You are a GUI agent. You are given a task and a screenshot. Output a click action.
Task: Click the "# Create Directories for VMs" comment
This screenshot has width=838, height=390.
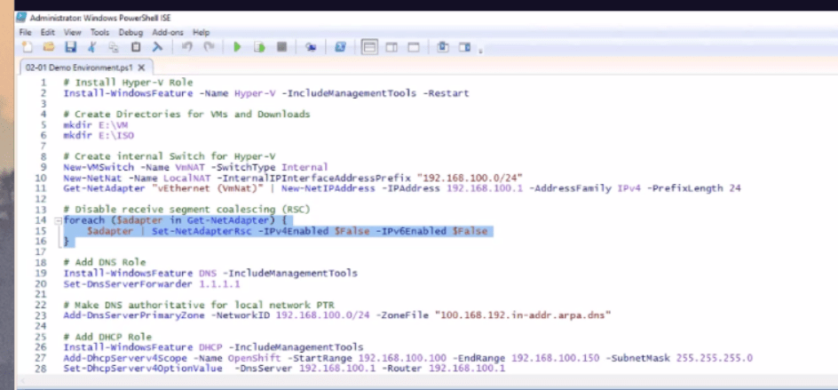tap(186, 114)
